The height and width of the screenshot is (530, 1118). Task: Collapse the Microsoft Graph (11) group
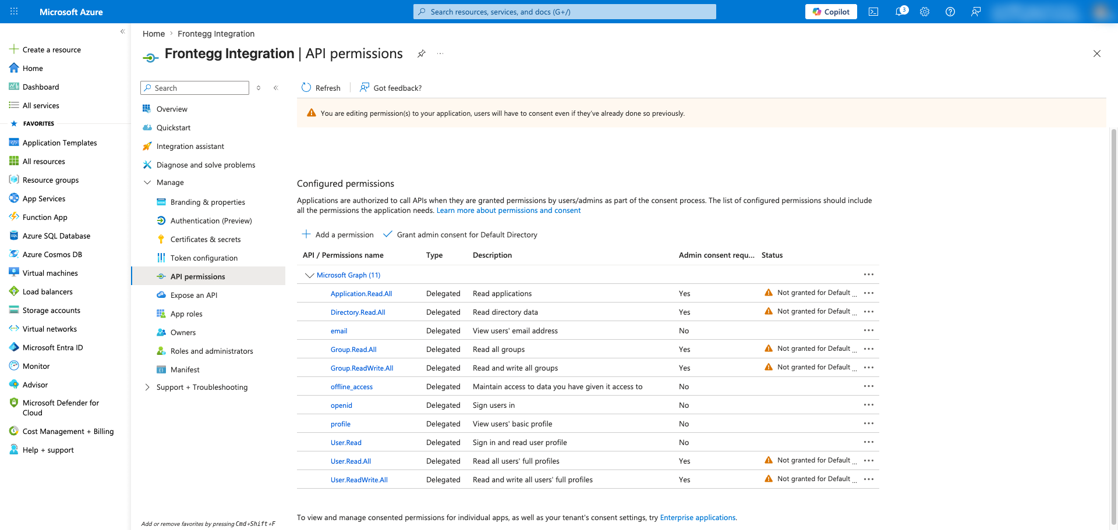point(310,275)
